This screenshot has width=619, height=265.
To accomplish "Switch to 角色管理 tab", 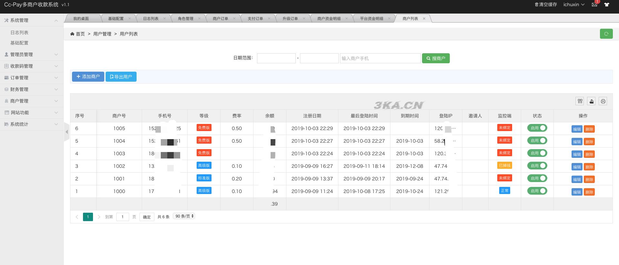I will (x=186, y=18).
